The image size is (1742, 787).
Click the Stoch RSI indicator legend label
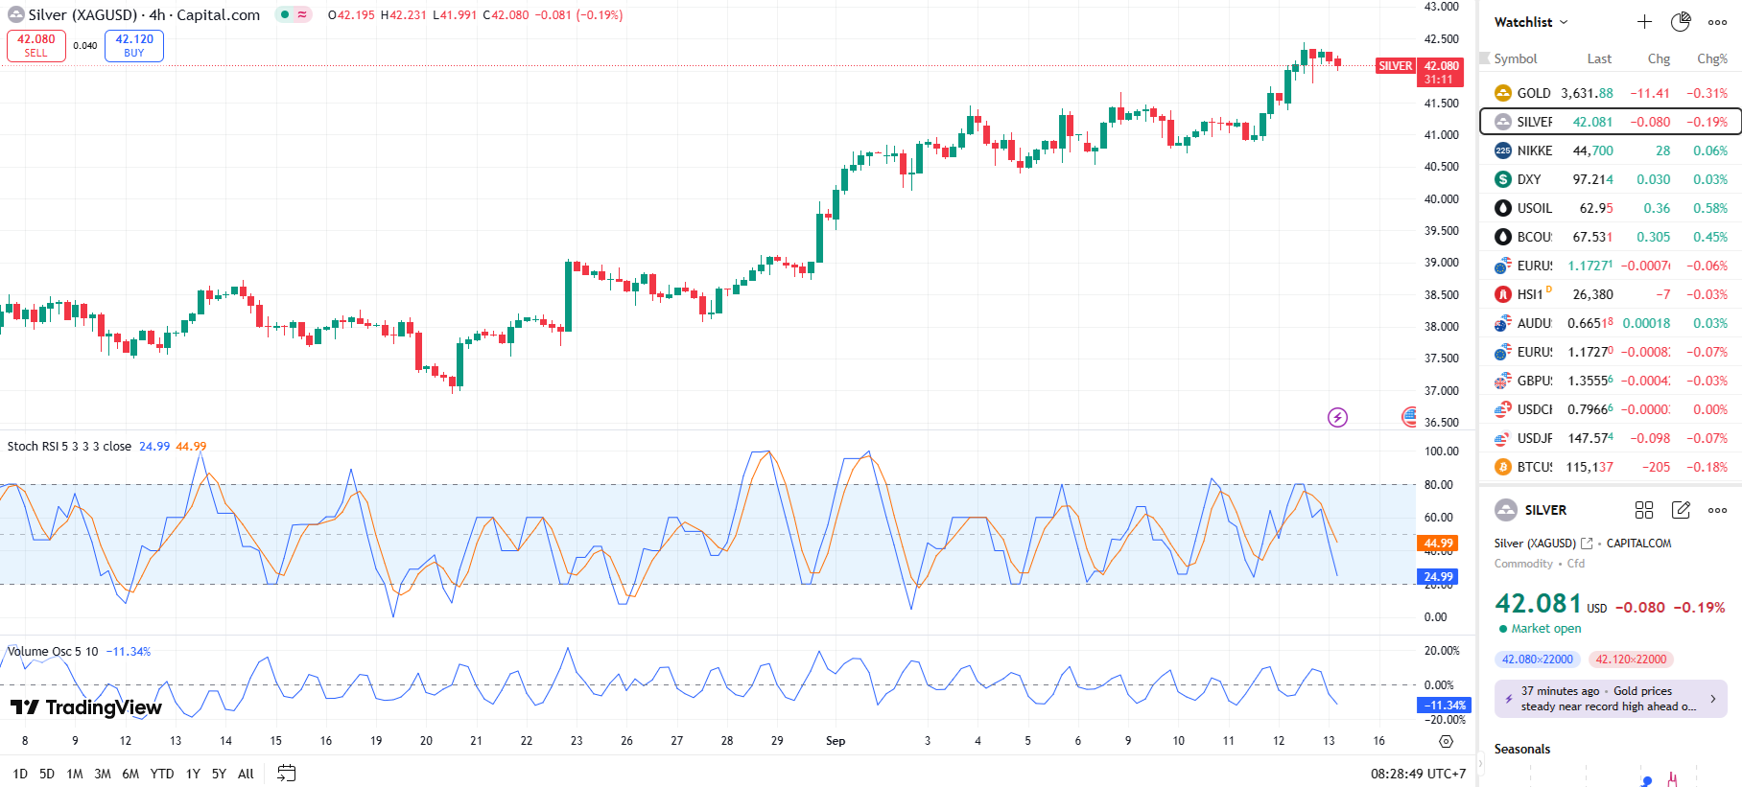point(69,446)
